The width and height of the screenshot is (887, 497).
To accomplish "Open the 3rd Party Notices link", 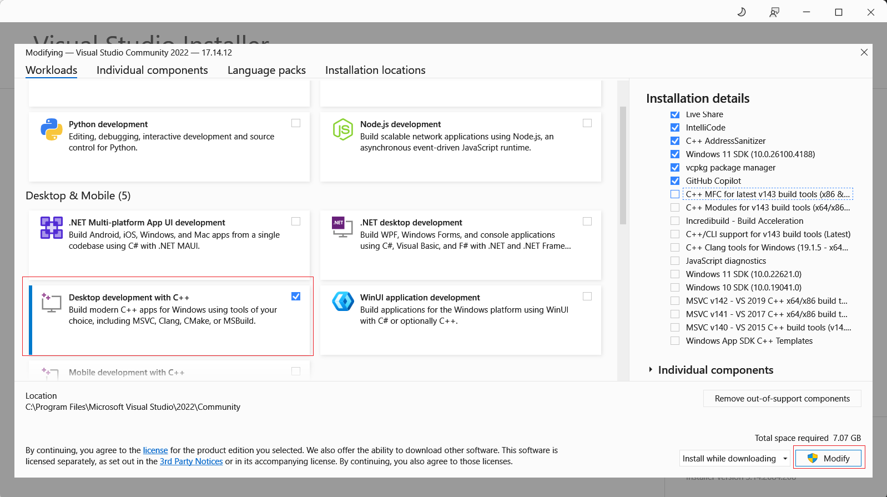I will coord(191,461).
